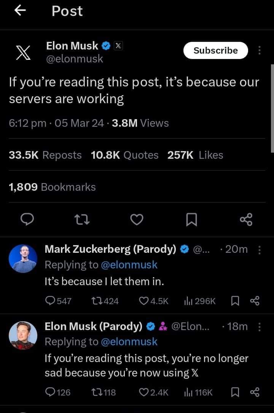The height and width of the screenshot is (413, 274).
Task: Share the main post
Action: pyautogui.click(x=246, y=219)
